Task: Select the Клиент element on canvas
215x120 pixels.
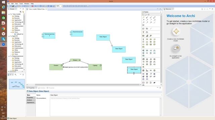Action: (56, 67)
